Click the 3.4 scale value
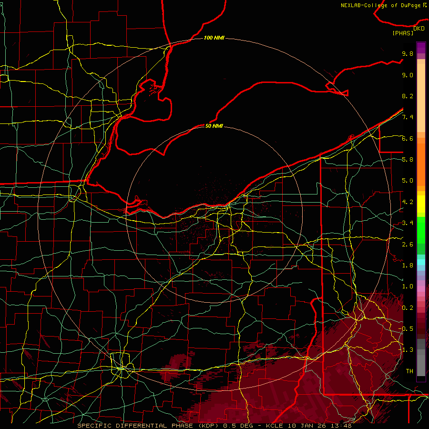429x429 pixels. (x=408, y=223)
